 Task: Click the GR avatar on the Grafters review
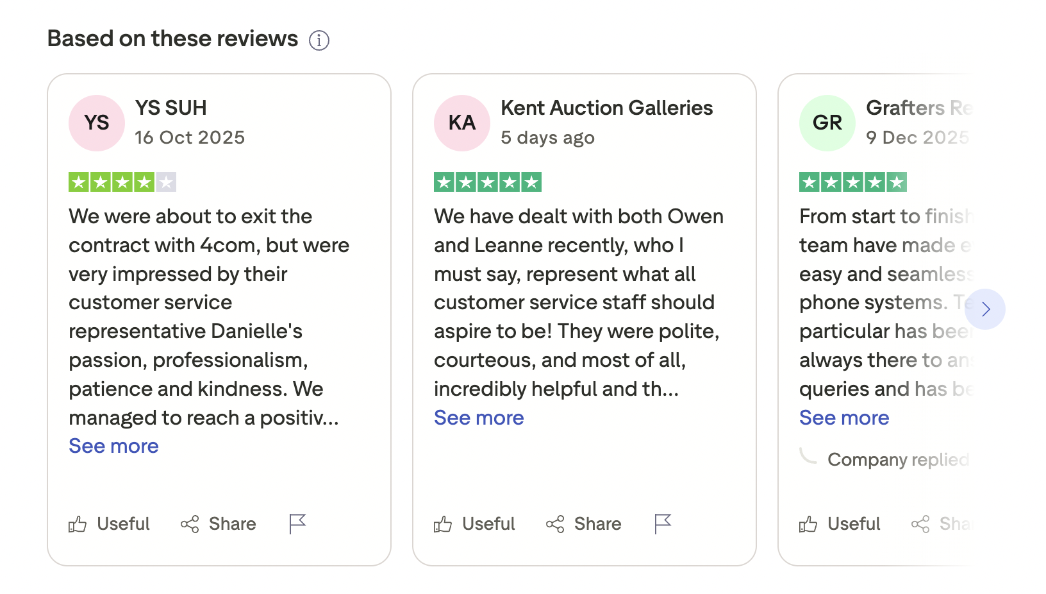pos(827,123)
